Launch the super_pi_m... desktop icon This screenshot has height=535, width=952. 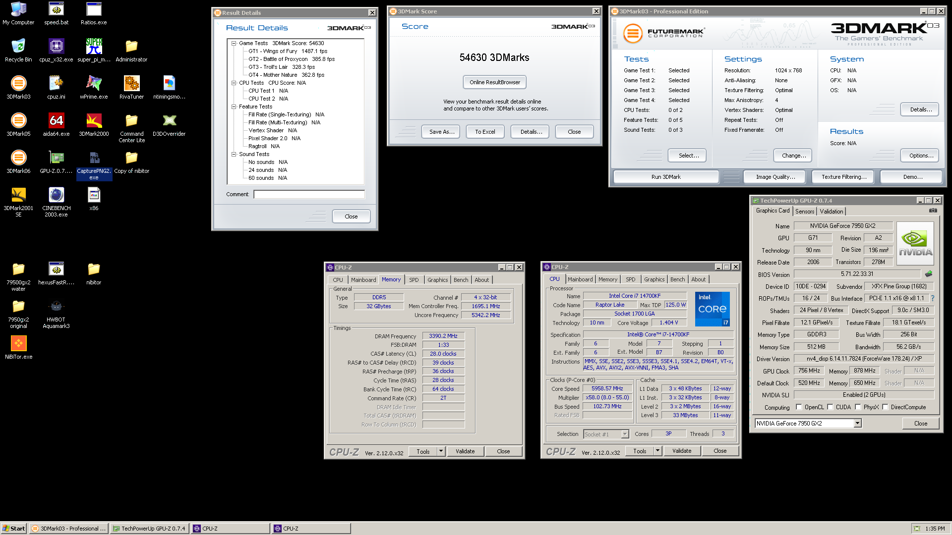point(94,51)
